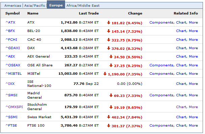Viewport: 205px width, 134px height.
Task: Open More info for FTSE 100
Action: [x=193, y=126]
